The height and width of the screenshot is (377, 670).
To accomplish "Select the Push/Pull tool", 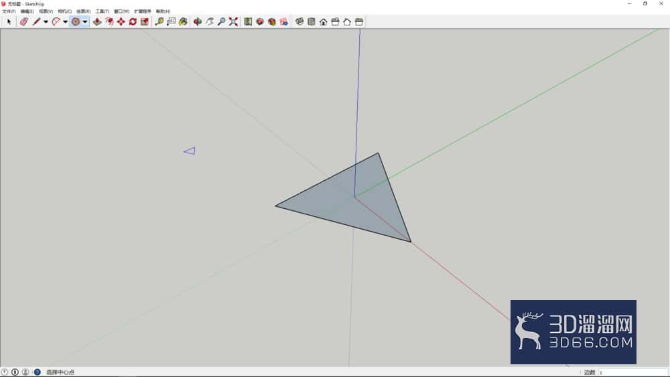I will [97, 22].
